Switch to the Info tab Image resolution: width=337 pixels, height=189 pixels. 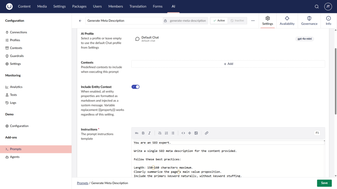(x=329, y=21)
